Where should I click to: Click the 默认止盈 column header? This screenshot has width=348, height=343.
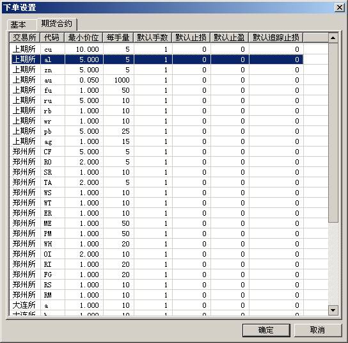(x=230, y=38)
